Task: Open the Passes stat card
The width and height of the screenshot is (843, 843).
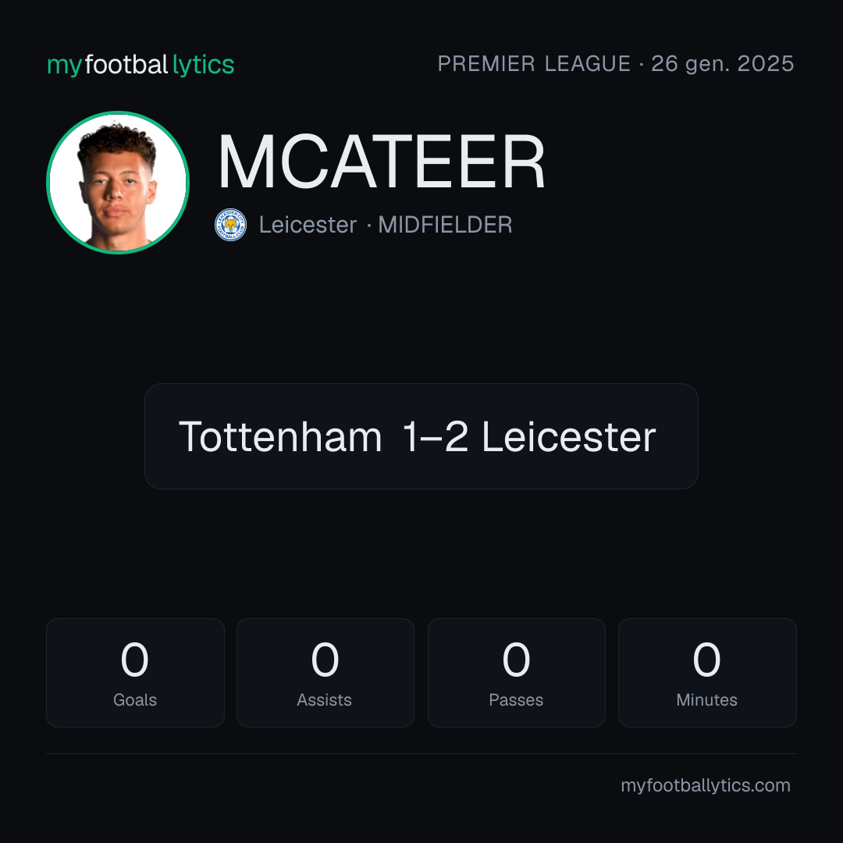Action: click(x=517, y=673)
